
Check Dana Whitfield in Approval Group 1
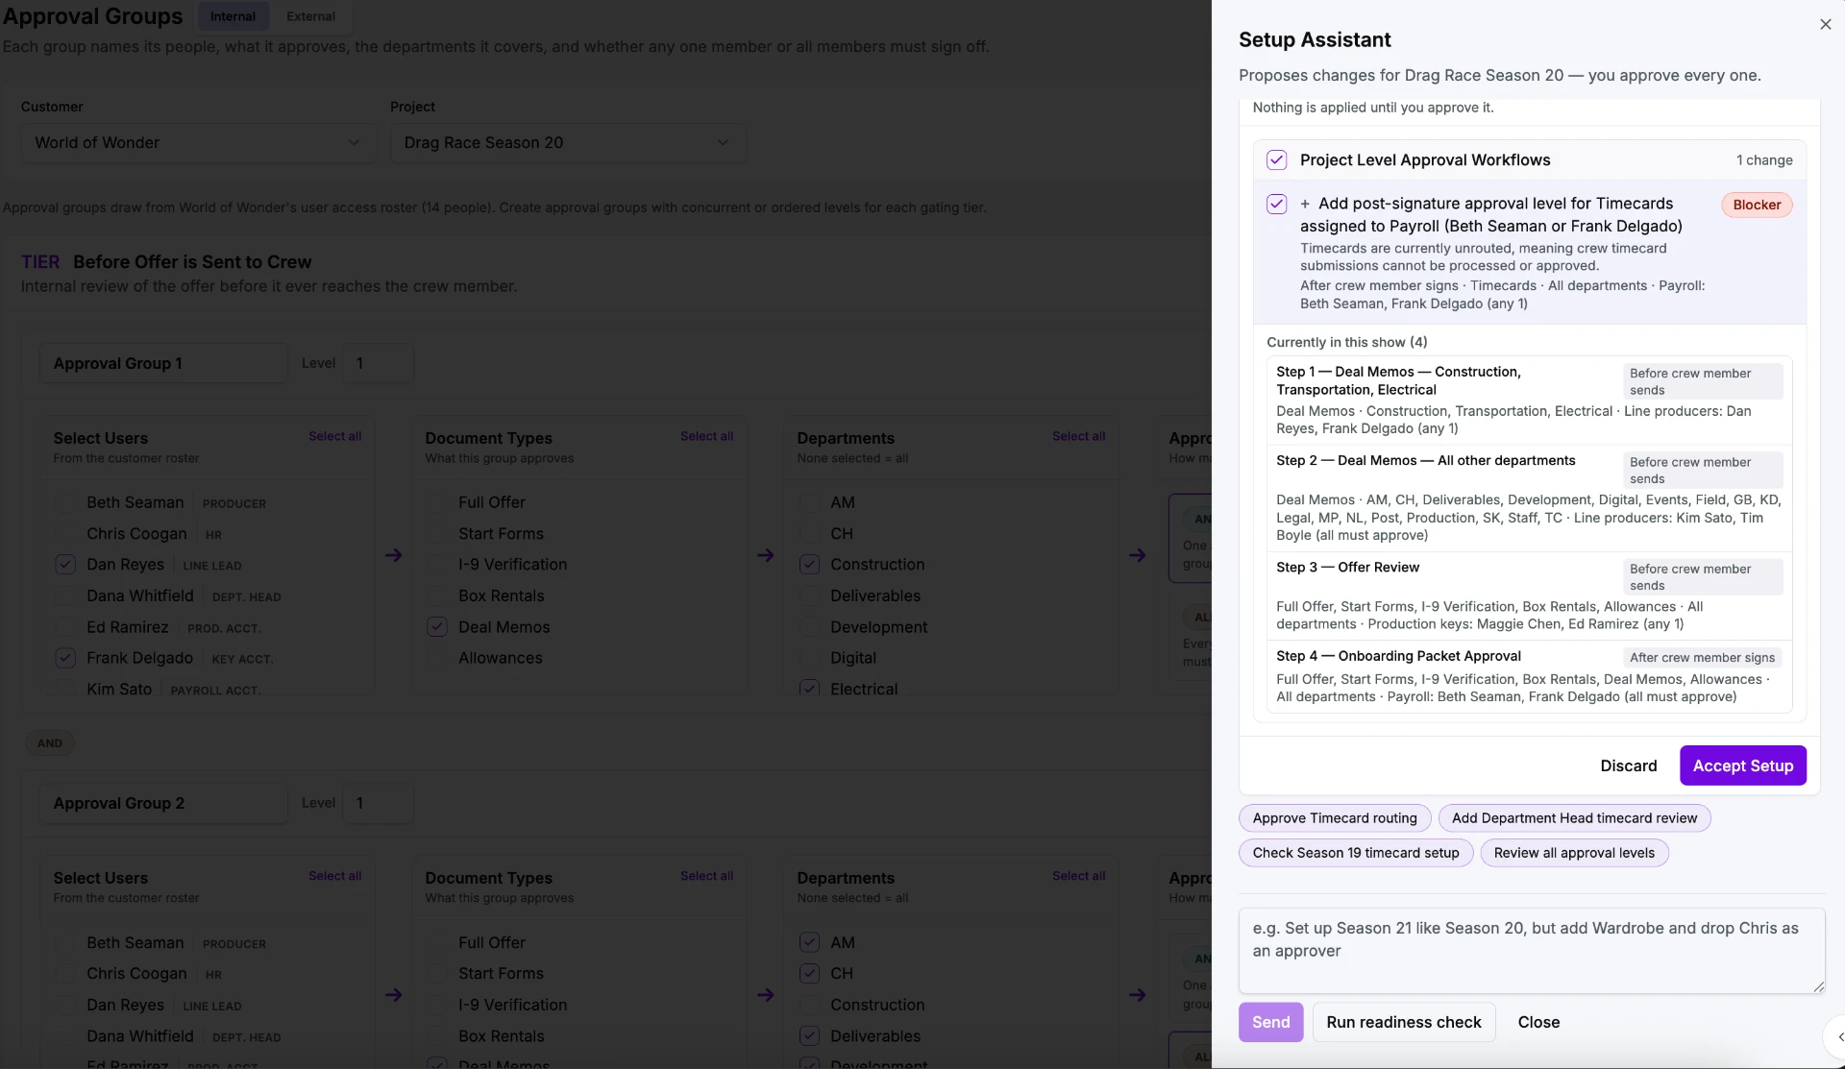pyautogui.click(x=64, y=595)
